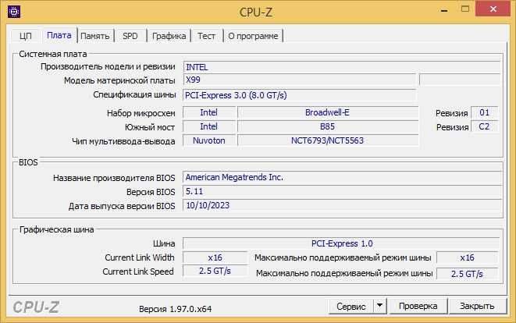This screenshot has height=323, width=516.
Task: Click the Nuvoton vendor value
Action: tap(209, 140)
